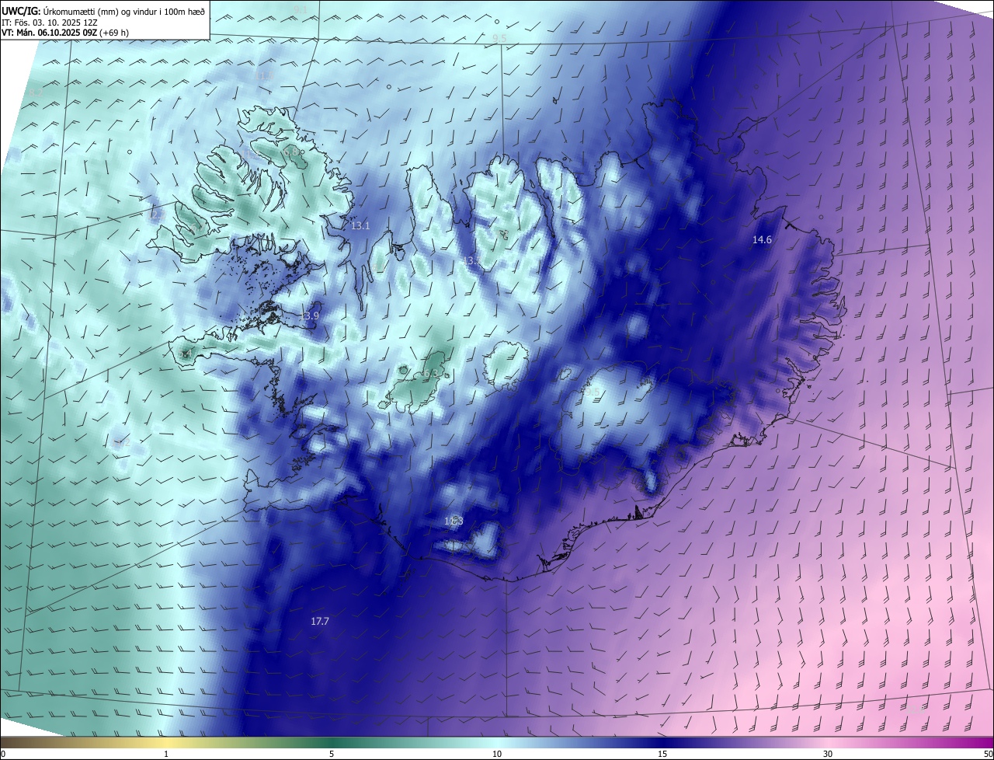Click the 5 label on the color scale

tap(332, 754)
